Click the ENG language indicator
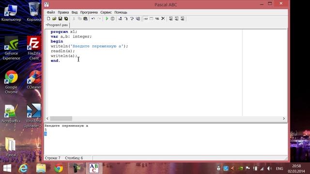 point(279,169)
